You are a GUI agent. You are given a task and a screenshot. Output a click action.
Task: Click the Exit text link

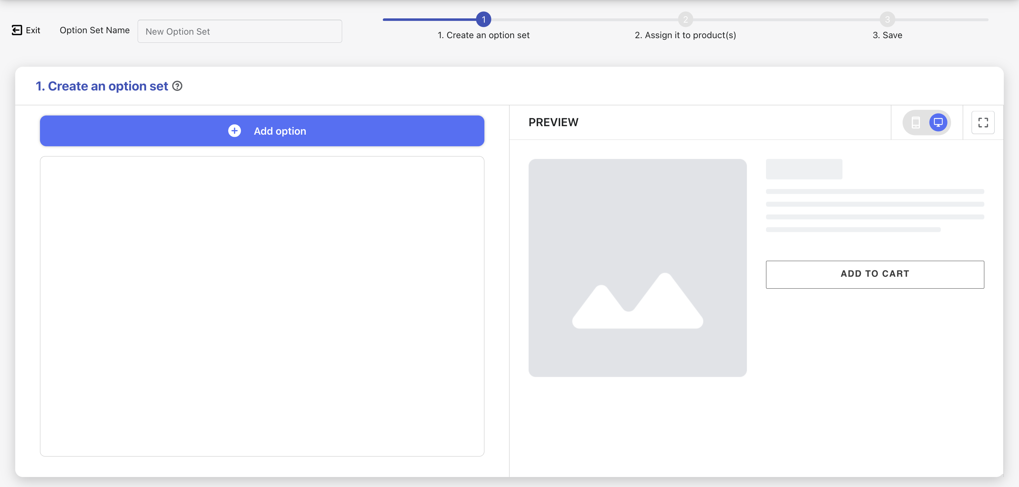[33, 30]
